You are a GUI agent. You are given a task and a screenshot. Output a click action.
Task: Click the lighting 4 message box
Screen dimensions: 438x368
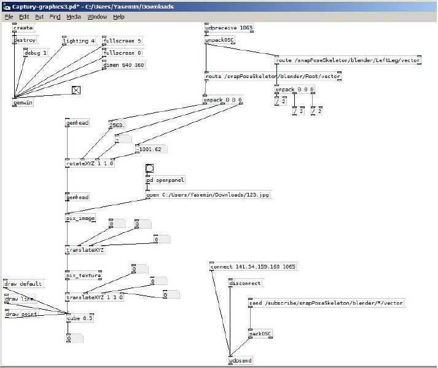click(x=79, y=41)
